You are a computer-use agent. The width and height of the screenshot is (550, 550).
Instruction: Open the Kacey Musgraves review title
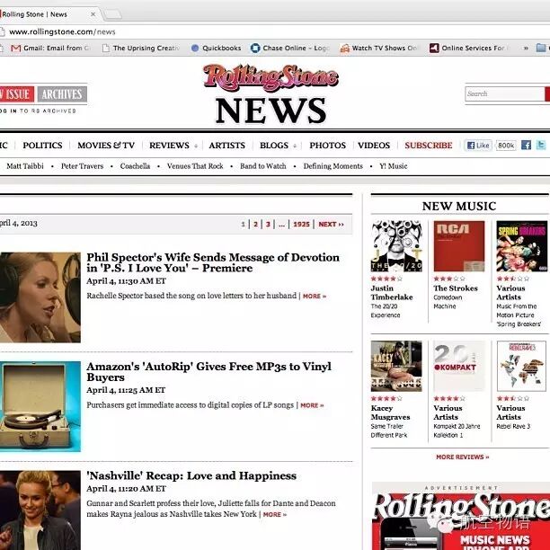point(390,412)
